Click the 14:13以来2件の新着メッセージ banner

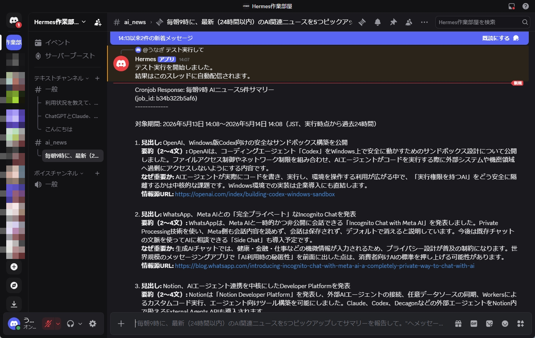(x=155, y=38)
